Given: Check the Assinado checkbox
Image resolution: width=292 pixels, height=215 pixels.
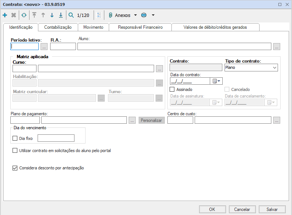Looking at the screenshot, I should click(172, 89).
